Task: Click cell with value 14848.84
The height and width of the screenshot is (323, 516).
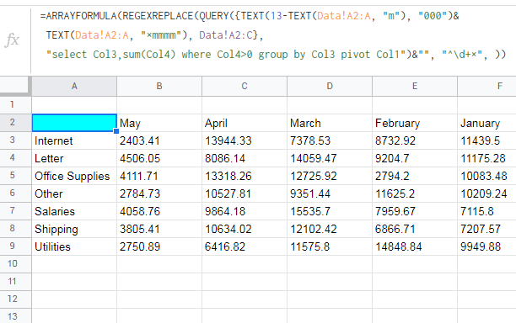Action: (415, 246)
